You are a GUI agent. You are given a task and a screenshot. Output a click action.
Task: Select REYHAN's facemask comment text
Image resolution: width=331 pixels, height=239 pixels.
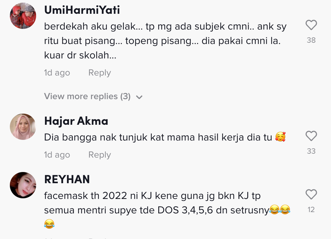[167, 210]
